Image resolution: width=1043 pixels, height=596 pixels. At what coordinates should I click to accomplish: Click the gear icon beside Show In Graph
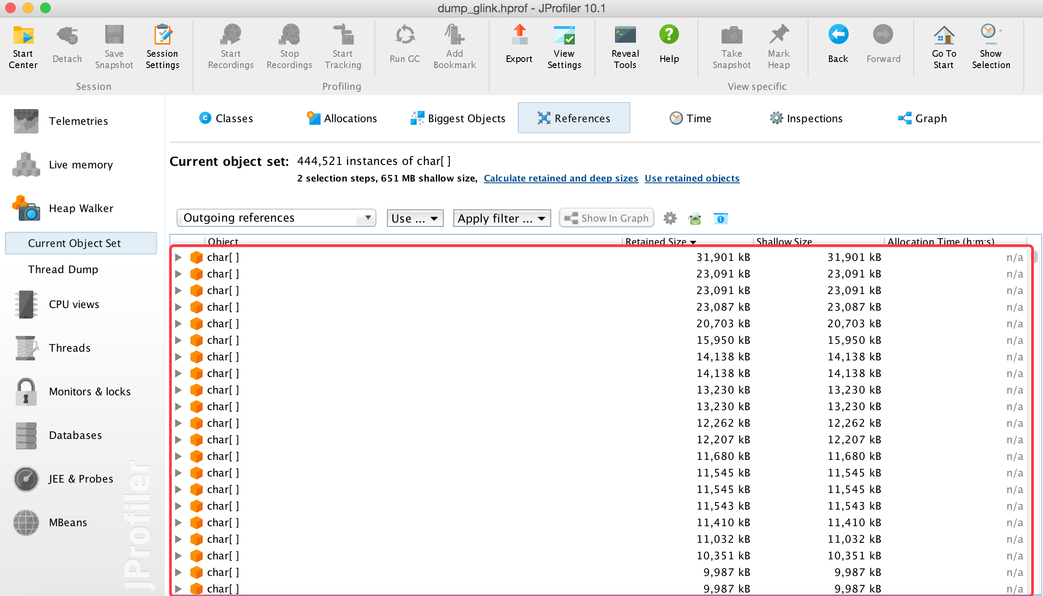[x=670, y=218]
